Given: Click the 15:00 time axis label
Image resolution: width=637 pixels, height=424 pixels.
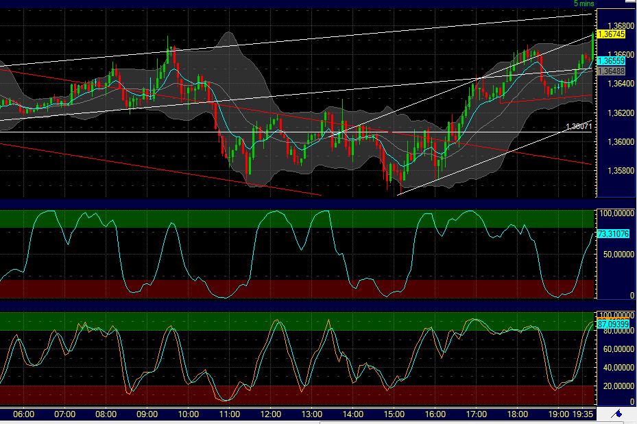Looking at the screenshot, I should point(394,414).
